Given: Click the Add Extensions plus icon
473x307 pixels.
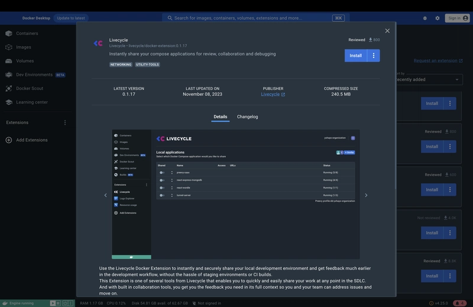Looking at the screenshot, I should click(9, 140).
